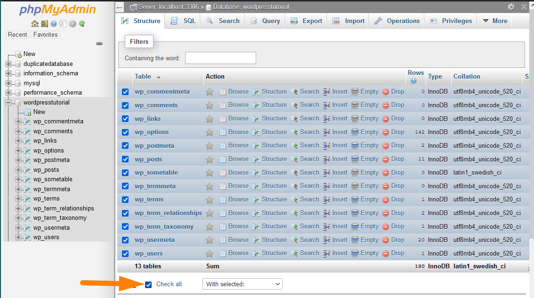Click Empty icon for wp_posts row

[x=355, y=160]
